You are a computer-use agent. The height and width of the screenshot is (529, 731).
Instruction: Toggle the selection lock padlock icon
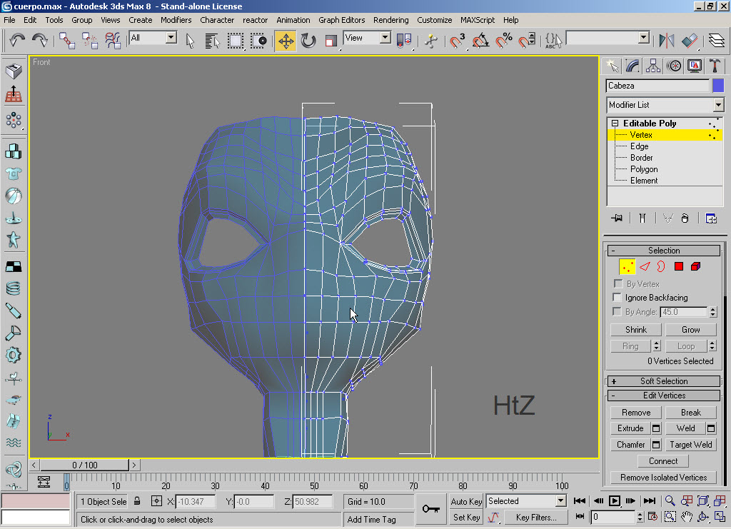[137, 502]
